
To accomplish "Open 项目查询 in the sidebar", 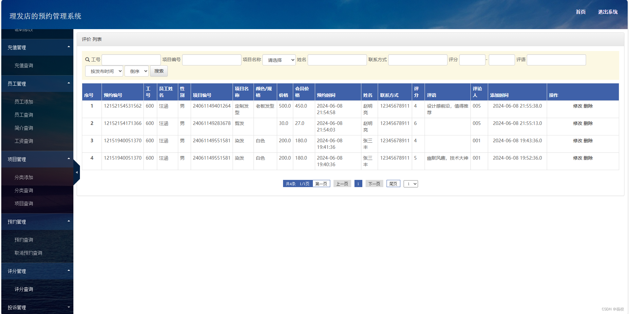I will (24, 203).
